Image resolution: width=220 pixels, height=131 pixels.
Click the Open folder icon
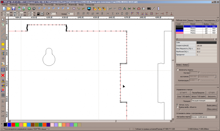tap(9, 8)
